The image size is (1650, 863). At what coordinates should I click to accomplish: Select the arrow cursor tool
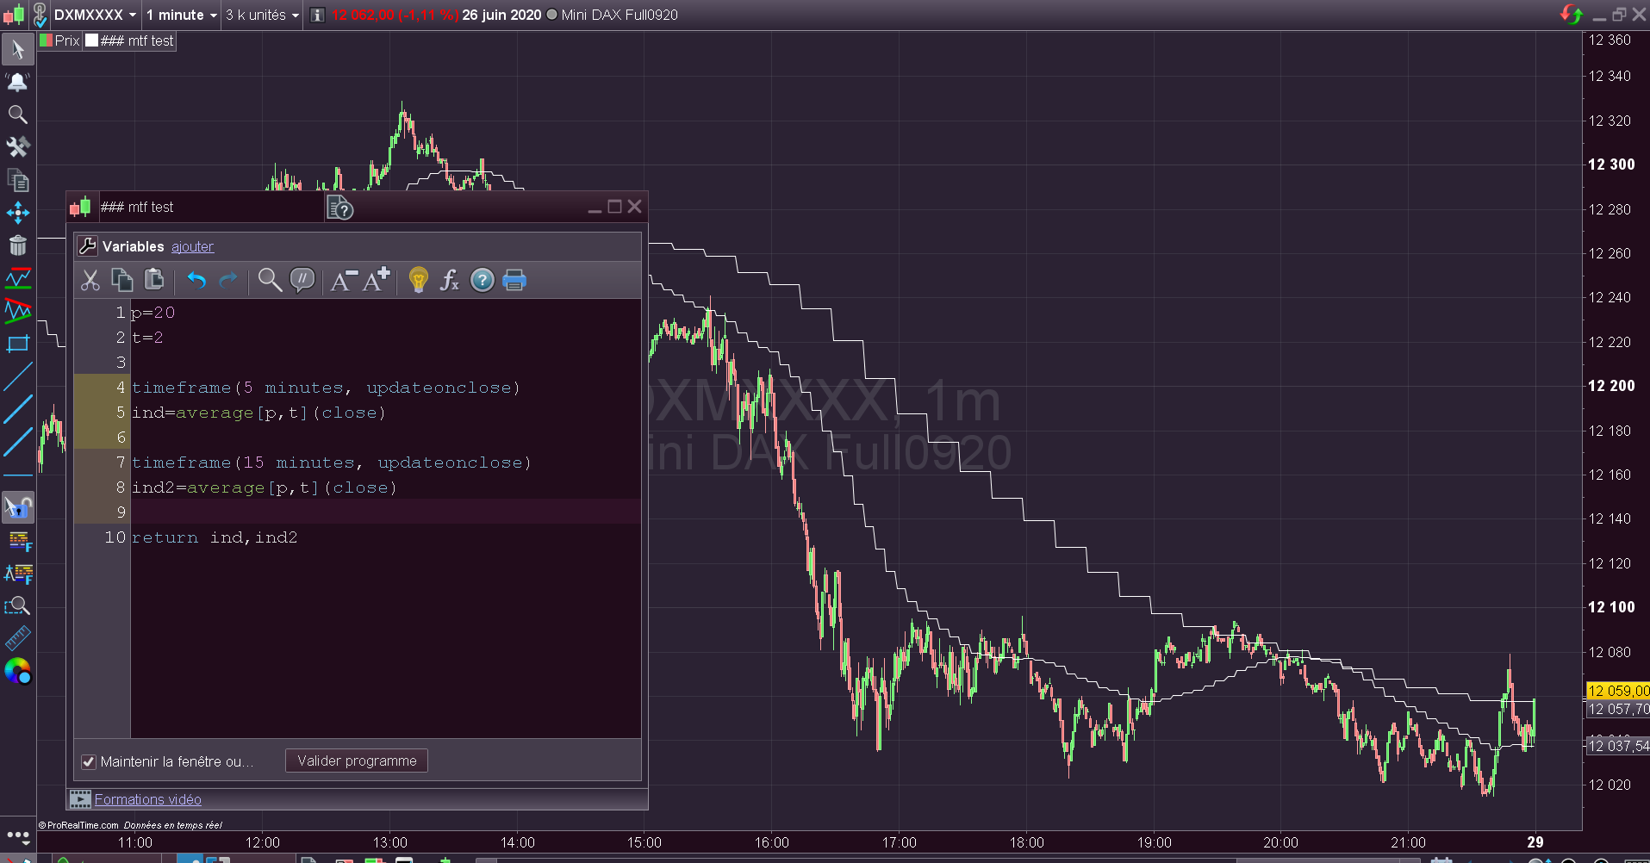point(17,49)
